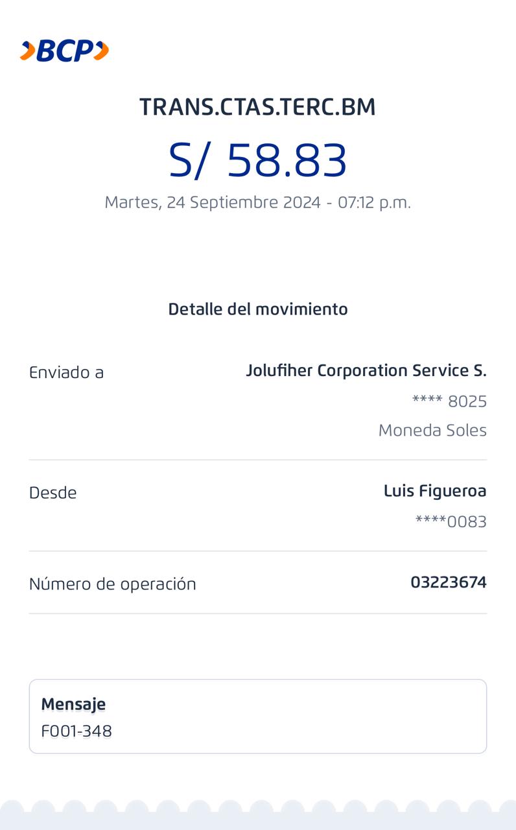516x830 pixels.
Task: Click the Mensaje field label
Action: pyautogui.click(x=73, y=704)
